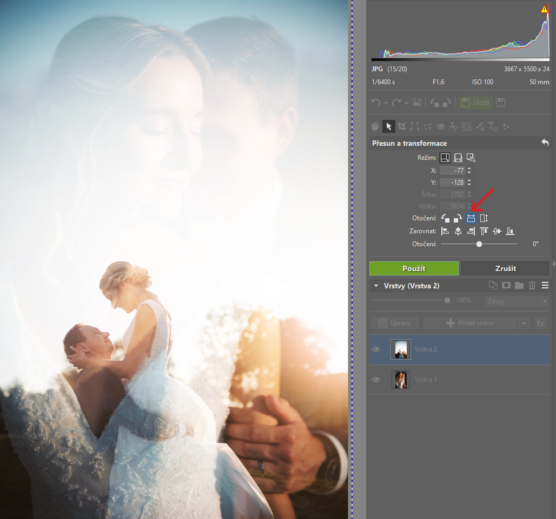Image resolution: width=556 pixels, height=519 pixels.
Task: Click the X position input field
Action: (x=452, y=170)
